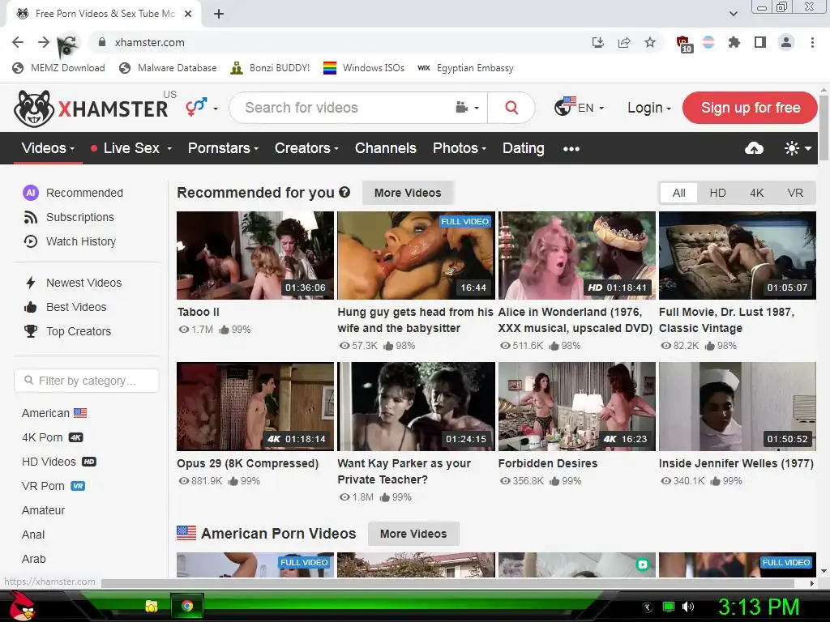Open the clock showing 3:13 PM
830x622 pixels.
[x=758, y=607]
